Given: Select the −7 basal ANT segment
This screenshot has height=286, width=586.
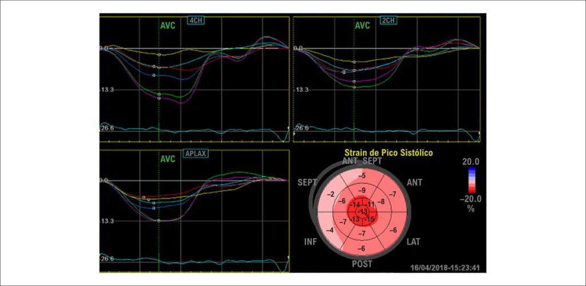Looking at the screenshot, I should (x=393, y=195).
